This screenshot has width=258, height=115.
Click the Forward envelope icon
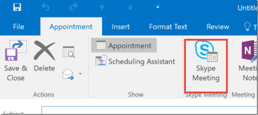click(68, 74)
